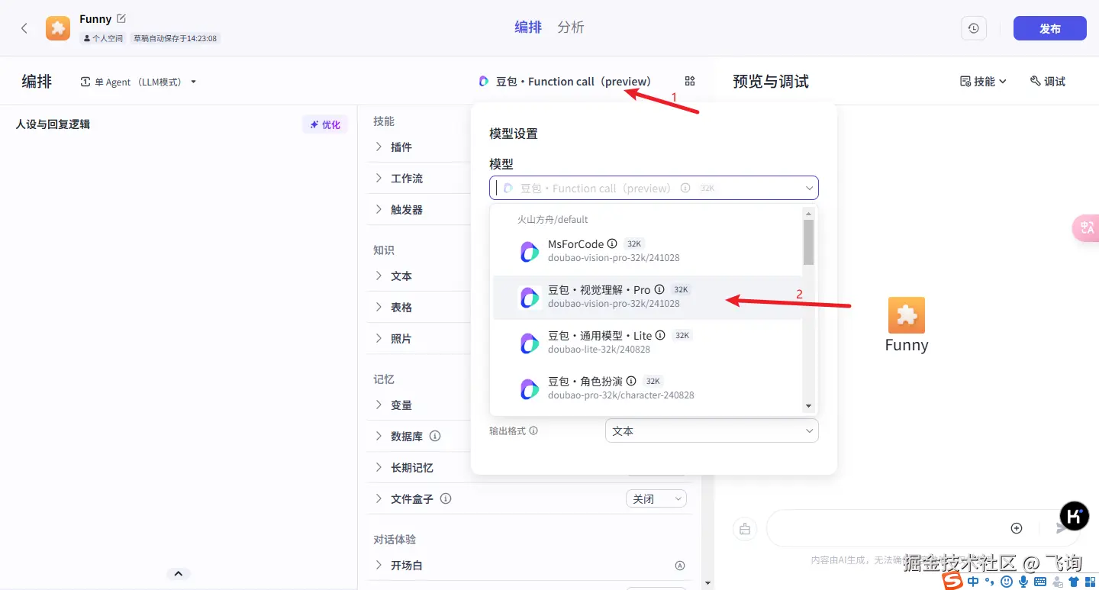The width and height of the screenshot is (1099, 590).
Task: Click the 调试 debug button
Action: pos(1048,81)
